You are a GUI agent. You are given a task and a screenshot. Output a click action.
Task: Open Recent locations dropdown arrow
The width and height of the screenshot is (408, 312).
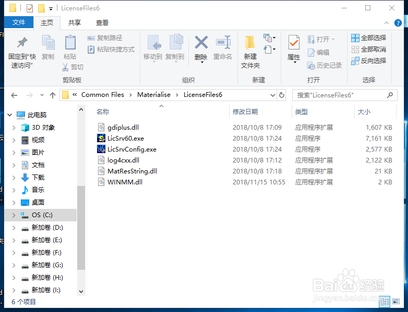42,95
